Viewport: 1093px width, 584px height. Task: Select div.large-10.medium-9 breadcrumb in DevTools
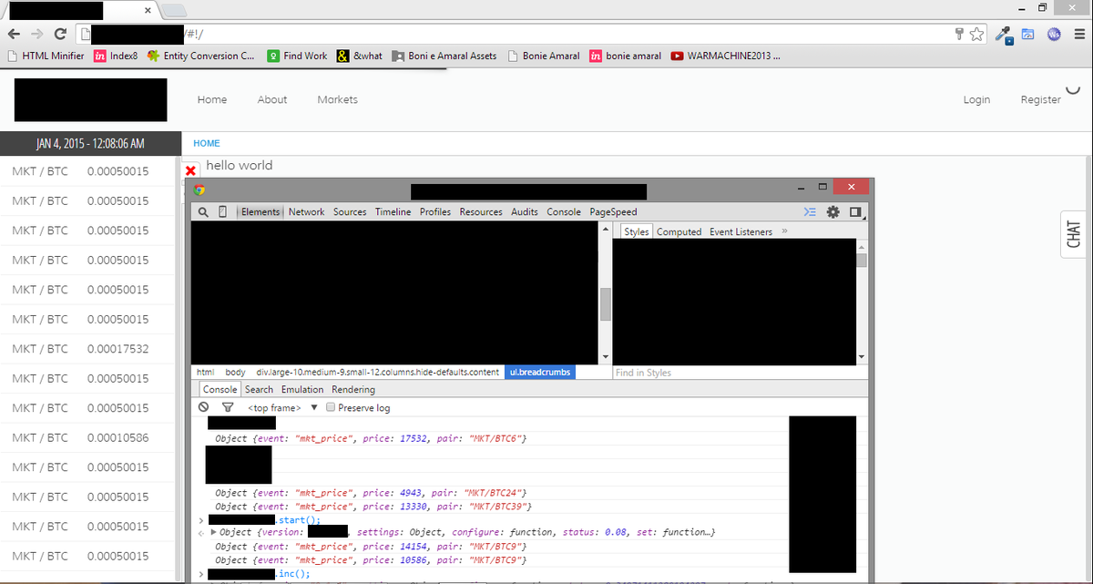point(377,372)
